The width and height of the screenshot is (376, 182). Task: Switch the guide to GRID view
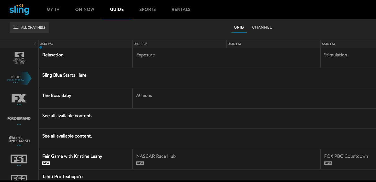click(239, 27)
